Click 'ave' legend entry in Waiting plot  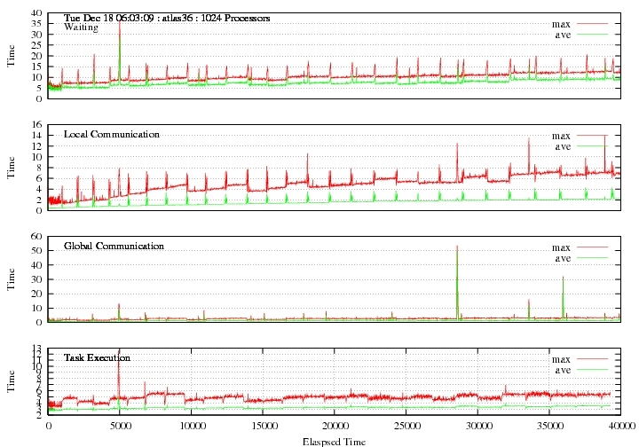pos(561,34)
